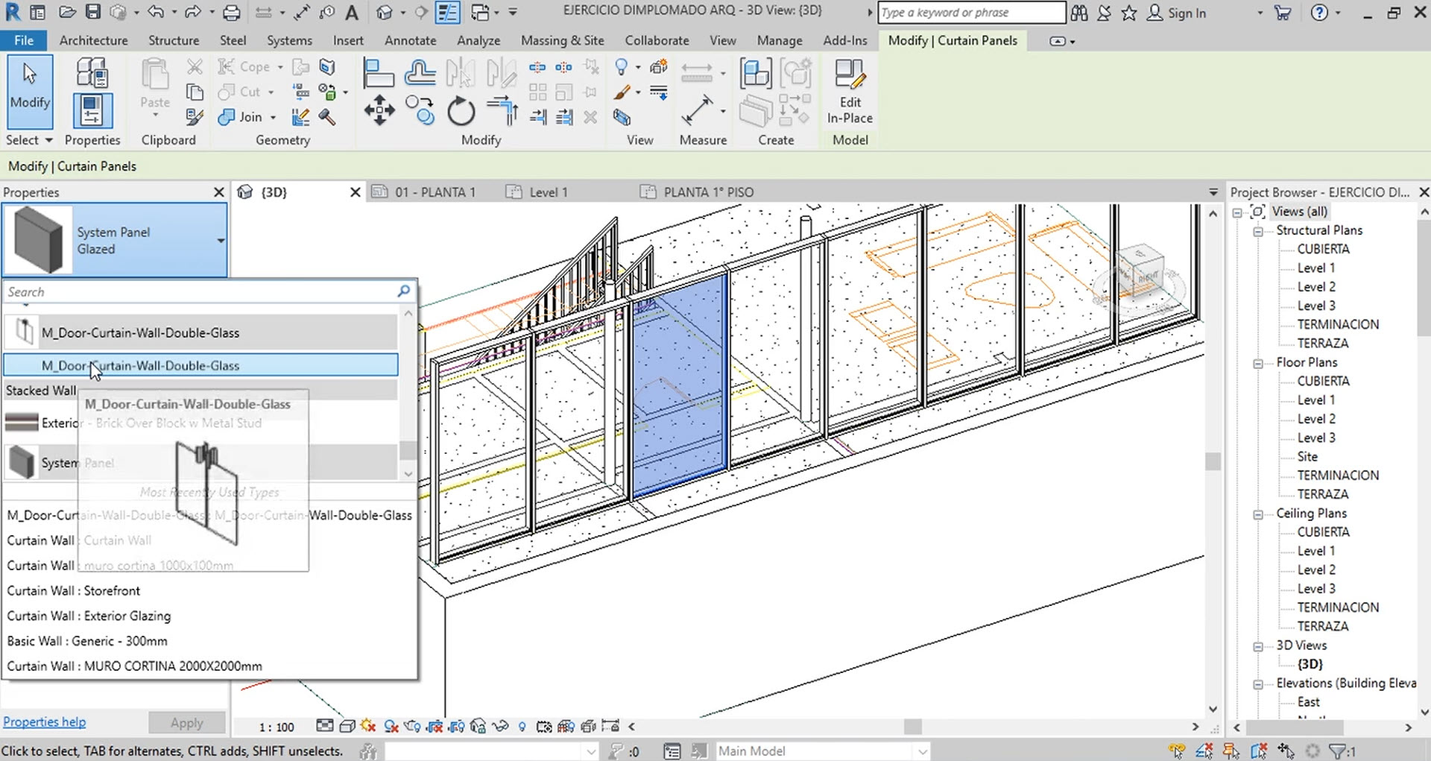This screenshot has width=1431, height=761.
Task: Use the Trim/Extend to Corner tool
Action: click(502, 110)
